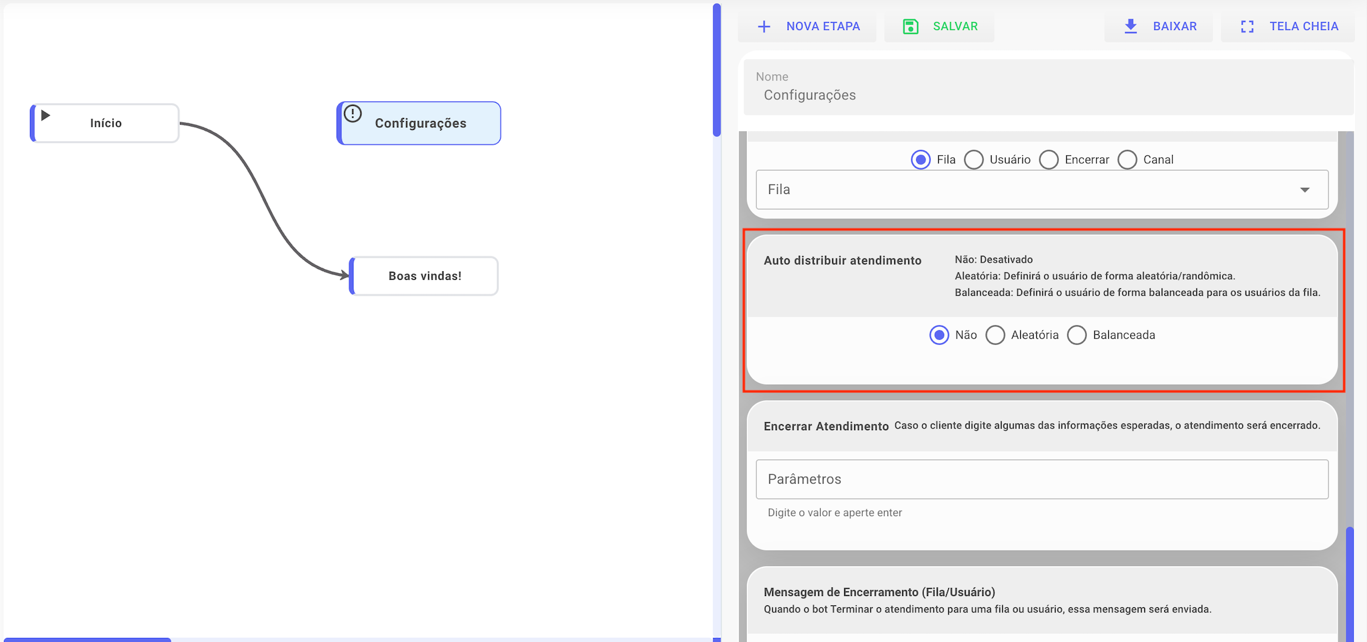Screen dimensions: 1367x642
Task: Select the Fila radio option
Action: tap(921, 160)
